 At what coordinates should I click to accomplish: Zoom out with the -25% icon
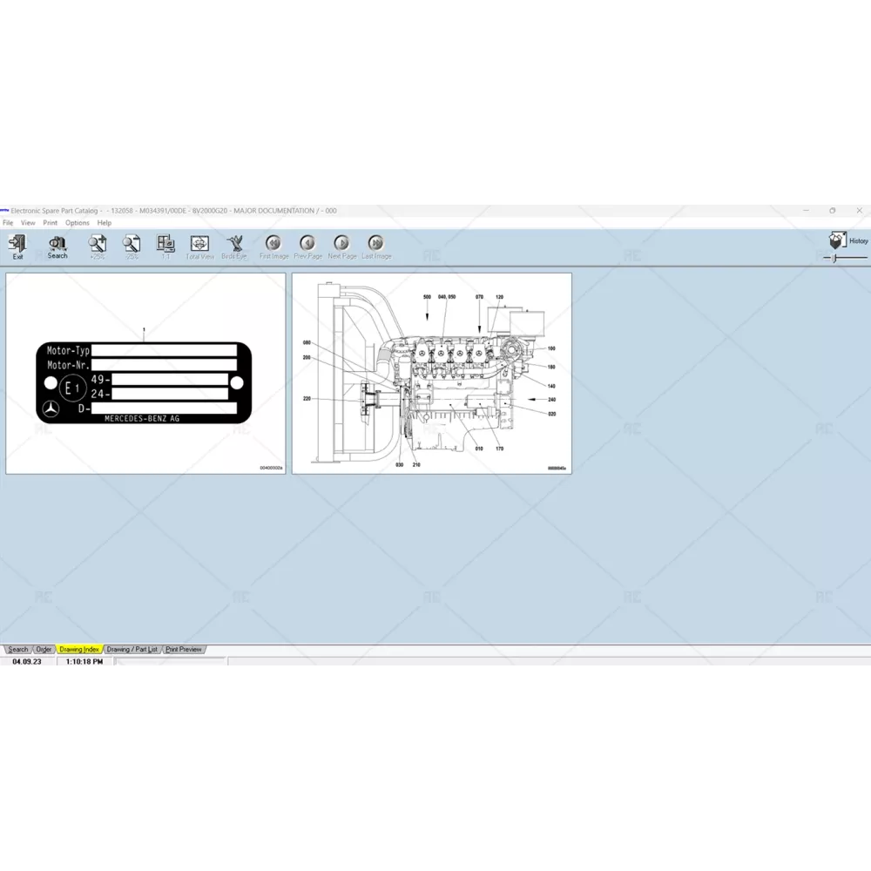tap(132, 244)
